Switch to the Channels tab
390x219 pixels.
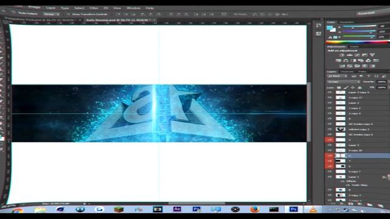[347, 72]
